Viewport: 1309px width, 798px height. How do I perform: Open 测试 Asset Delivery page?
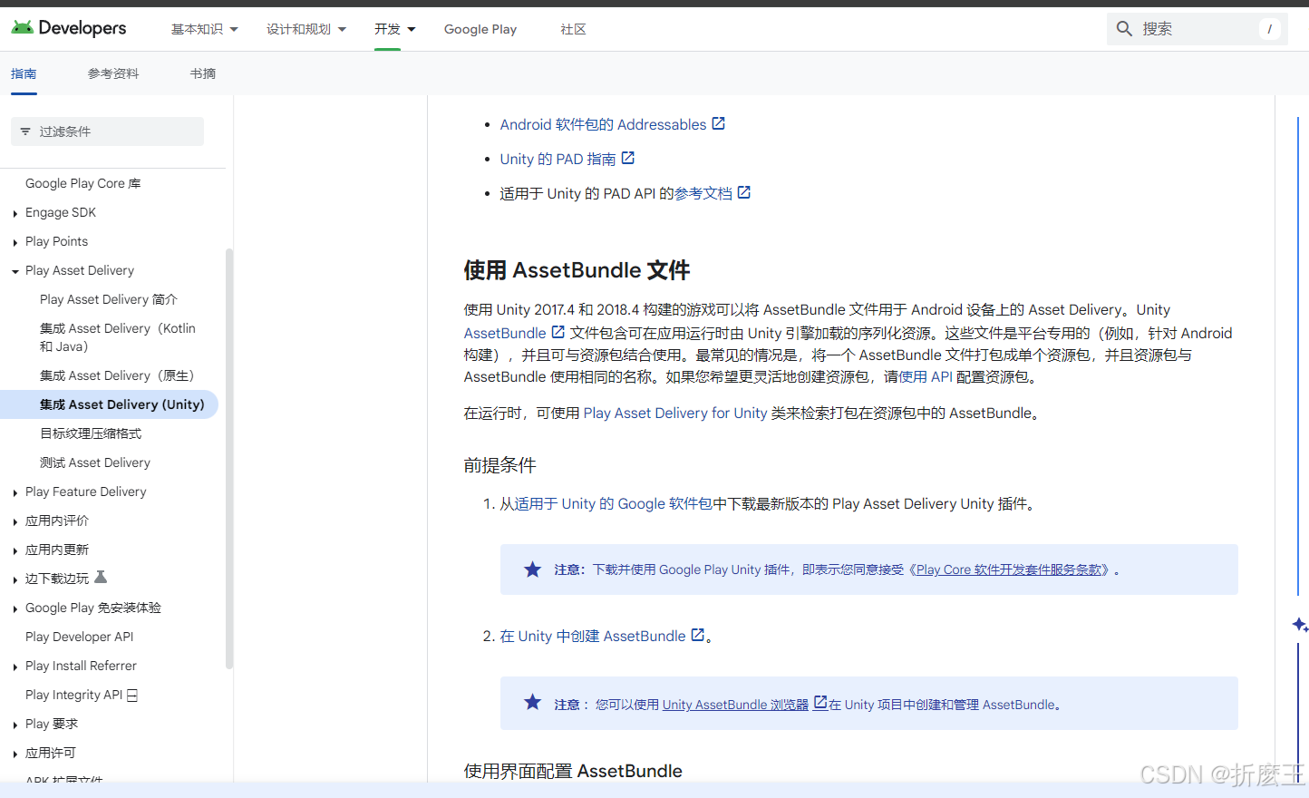pos(95,462)
